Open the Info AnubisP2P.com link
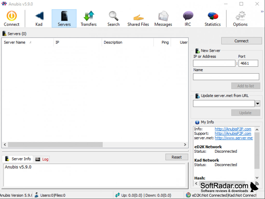 (233, 129)
